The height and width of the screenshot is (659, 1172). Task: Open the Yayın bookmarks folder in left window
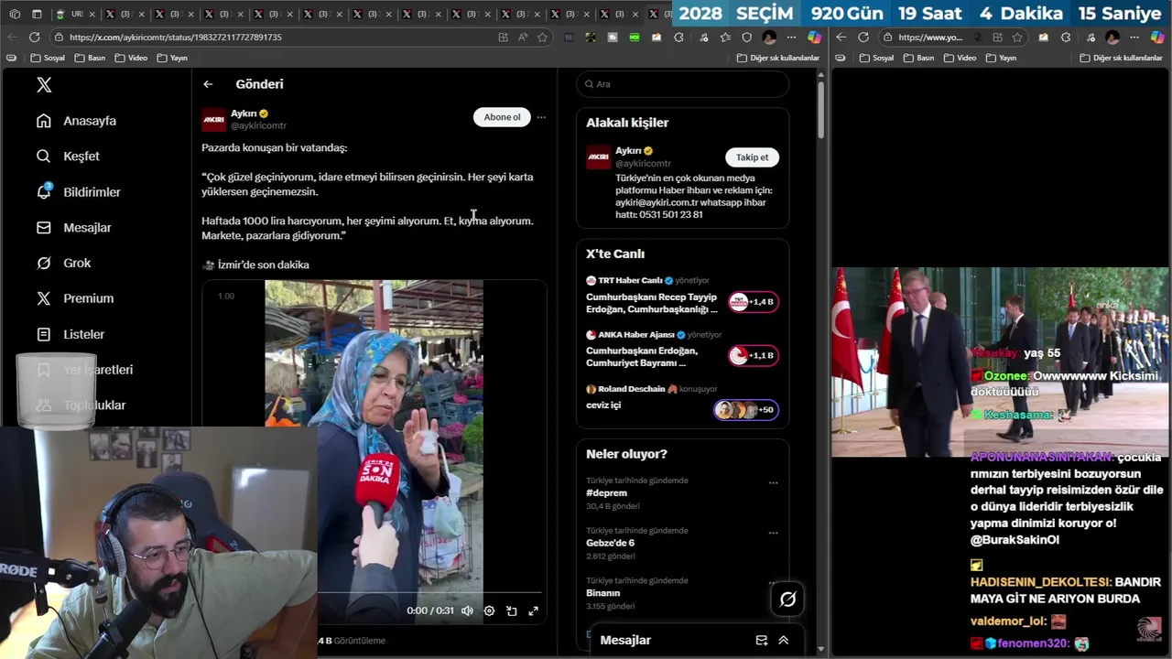pyautogui.click(x=172, y=58)
